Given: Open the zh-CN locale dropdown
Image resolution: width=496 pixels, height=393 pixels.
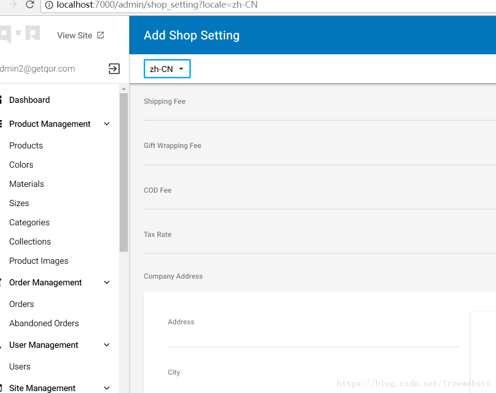Looking at the screenshot, I should [167, 69].
